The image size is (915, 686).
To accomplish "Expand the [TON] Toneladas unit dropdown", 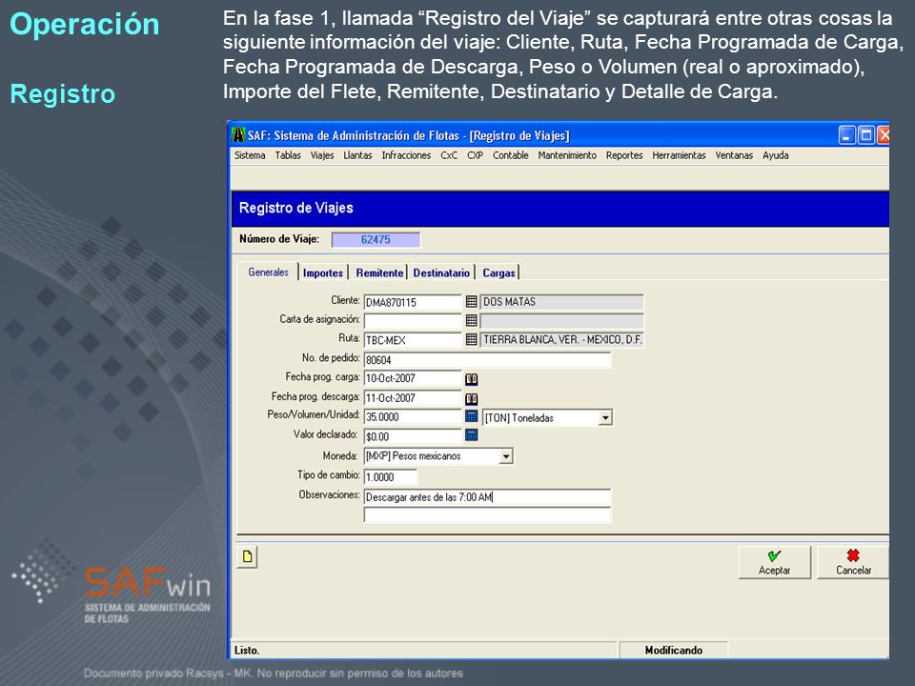I will tap(606, 417).
